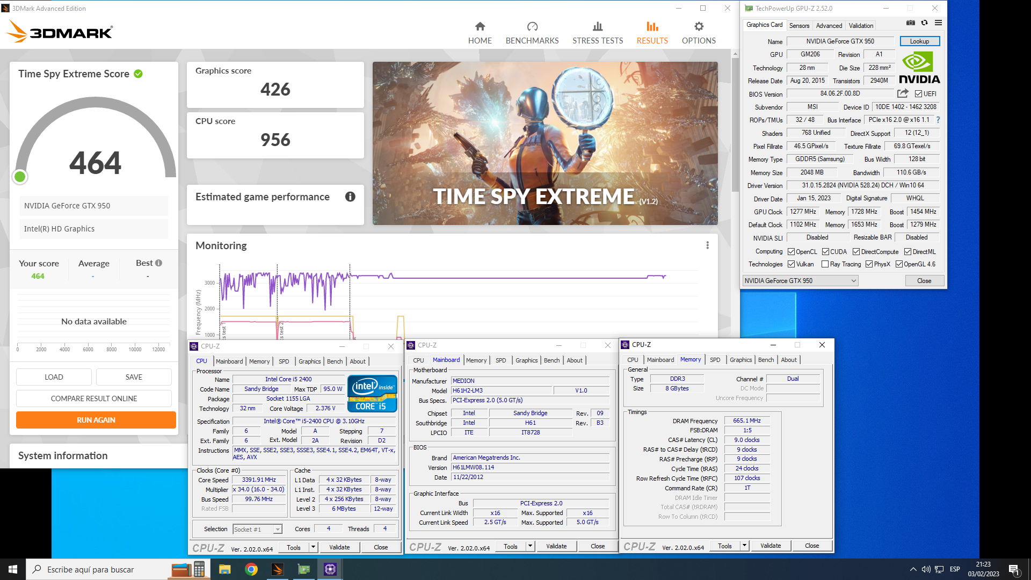
Task: Open the Validation tab in GPU-Z
Action: coord(861,26)
